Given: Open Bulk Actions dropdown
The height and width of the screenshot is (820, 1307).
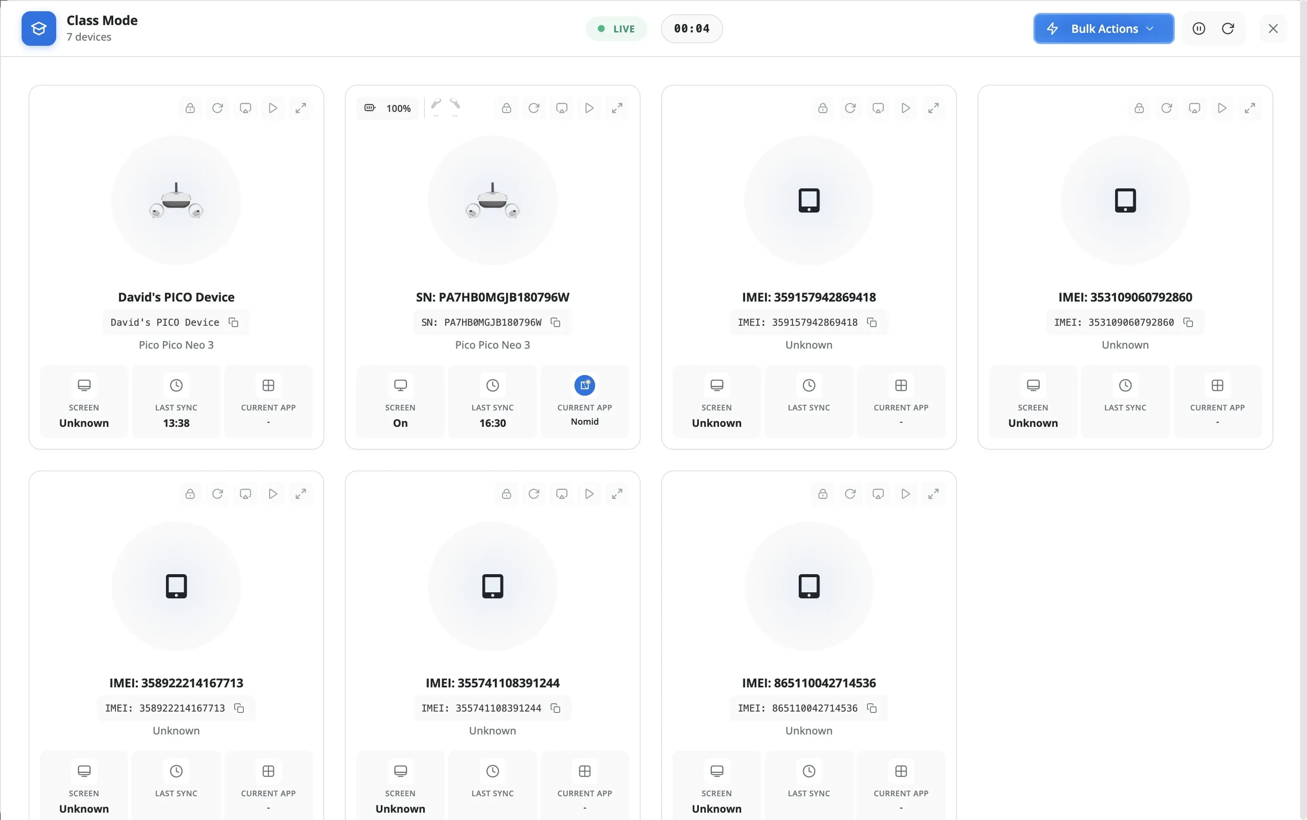Looking at the screenshot, I should click(x=1103, y=28).
